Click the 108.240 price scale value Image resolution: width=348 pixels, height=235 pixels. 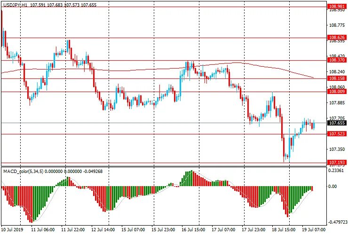coord(337,72)
